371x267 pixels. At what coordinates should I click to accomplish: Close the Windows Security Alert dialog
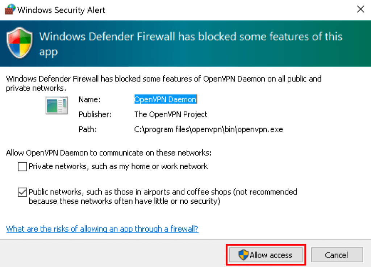point(361,9)
